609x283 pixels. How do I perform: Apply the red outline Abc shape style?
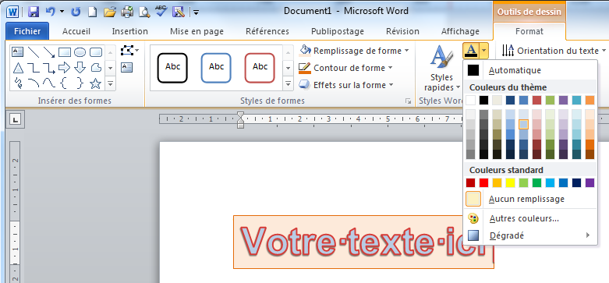click(x=260, y=68)
